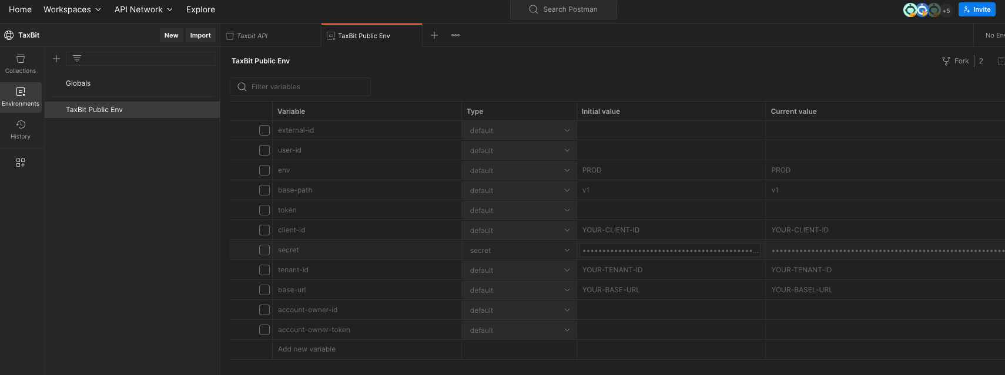
Task: Click the YOUR-CLIENT-ID initial value cell
Action: [x=671, y=230]
